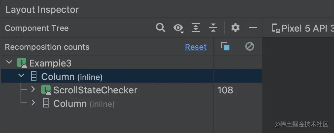Click the skipped recompositions column icon
The width and height of the screenshot is (334, 133).
(x=250, y=46)
